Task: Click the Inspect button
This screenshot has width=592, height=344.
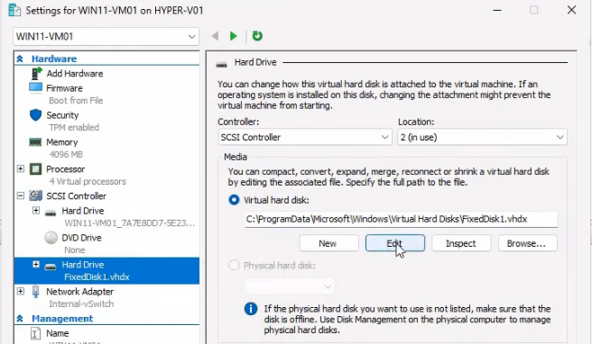Action: (461, 243)
